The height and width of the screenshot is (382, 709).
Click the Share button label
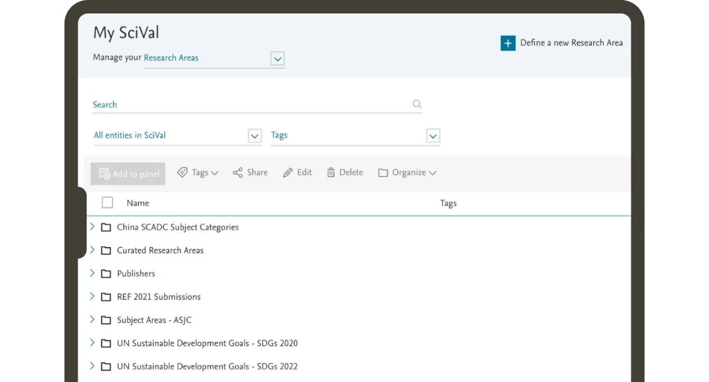pyautogui.click(x=257, y=172)
